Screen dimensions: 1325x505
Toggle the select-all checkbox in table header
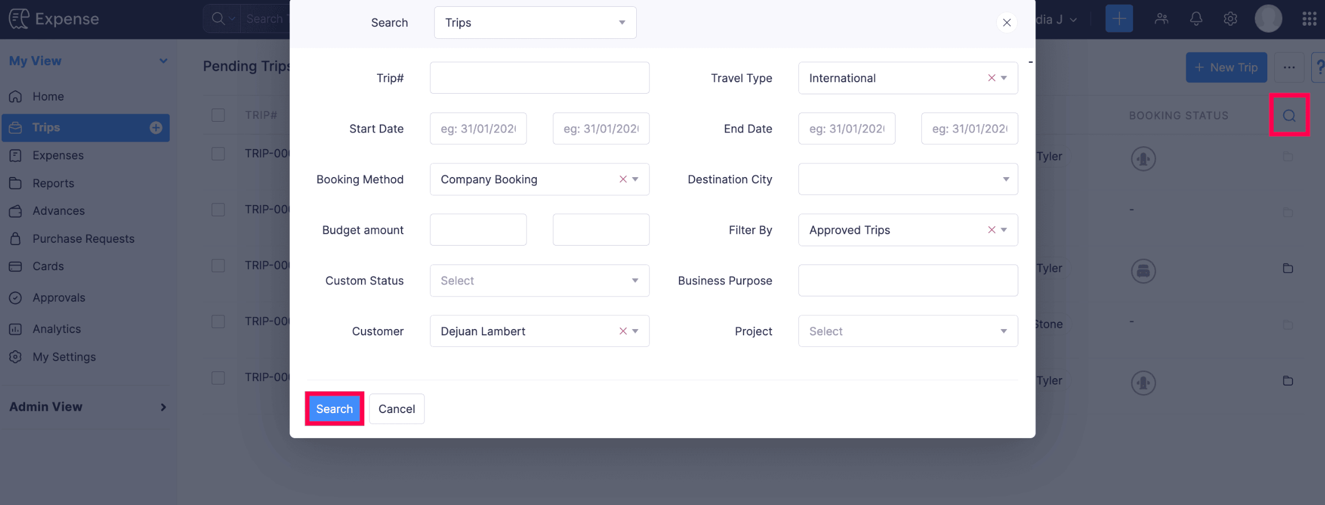point(218,115)
